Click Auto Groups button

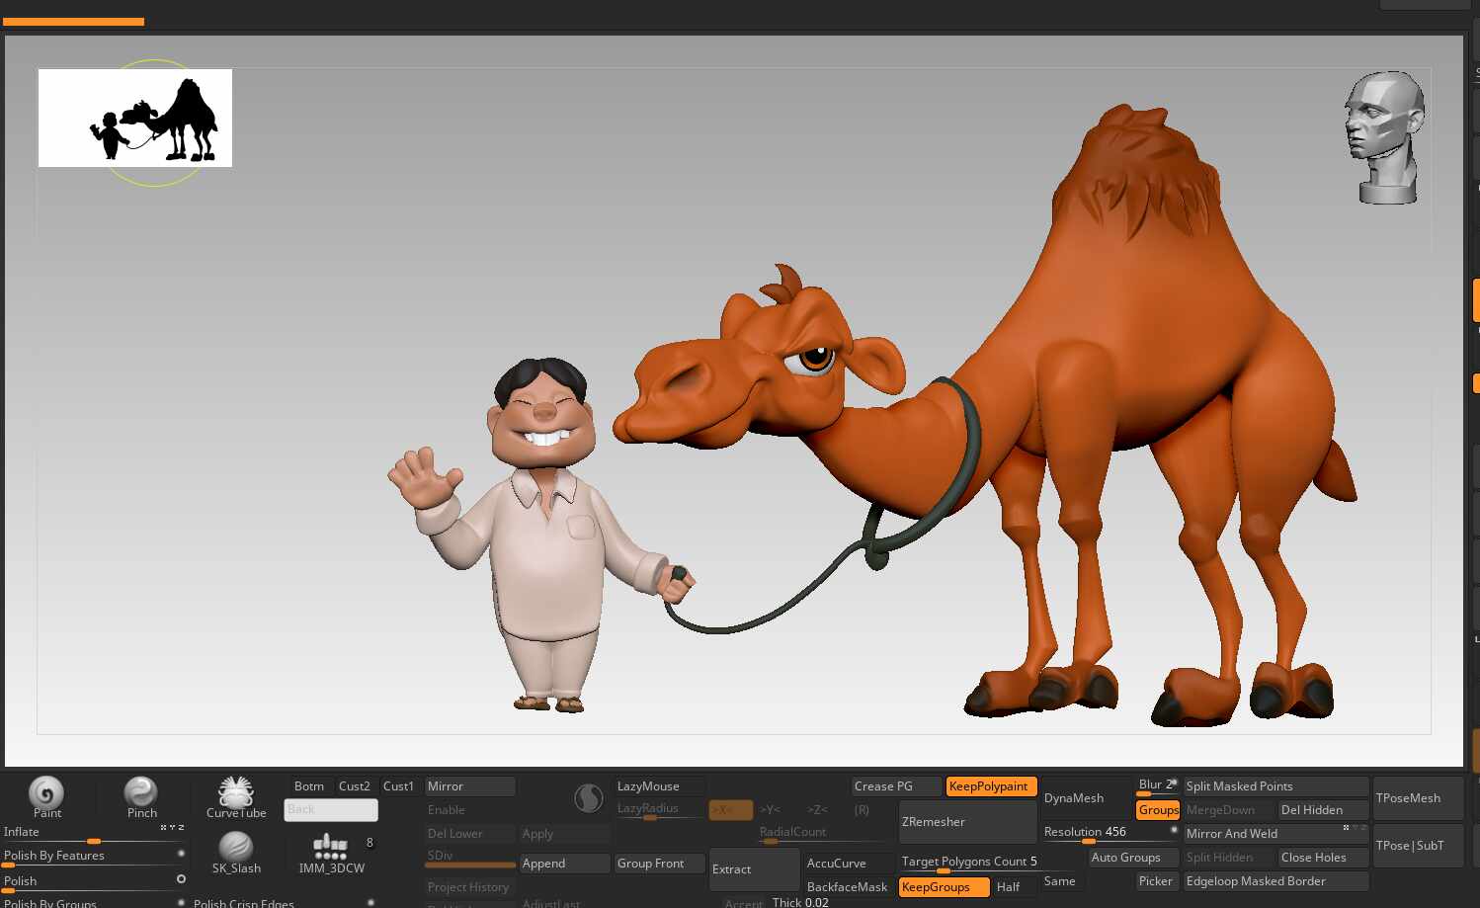(1133, 858)
